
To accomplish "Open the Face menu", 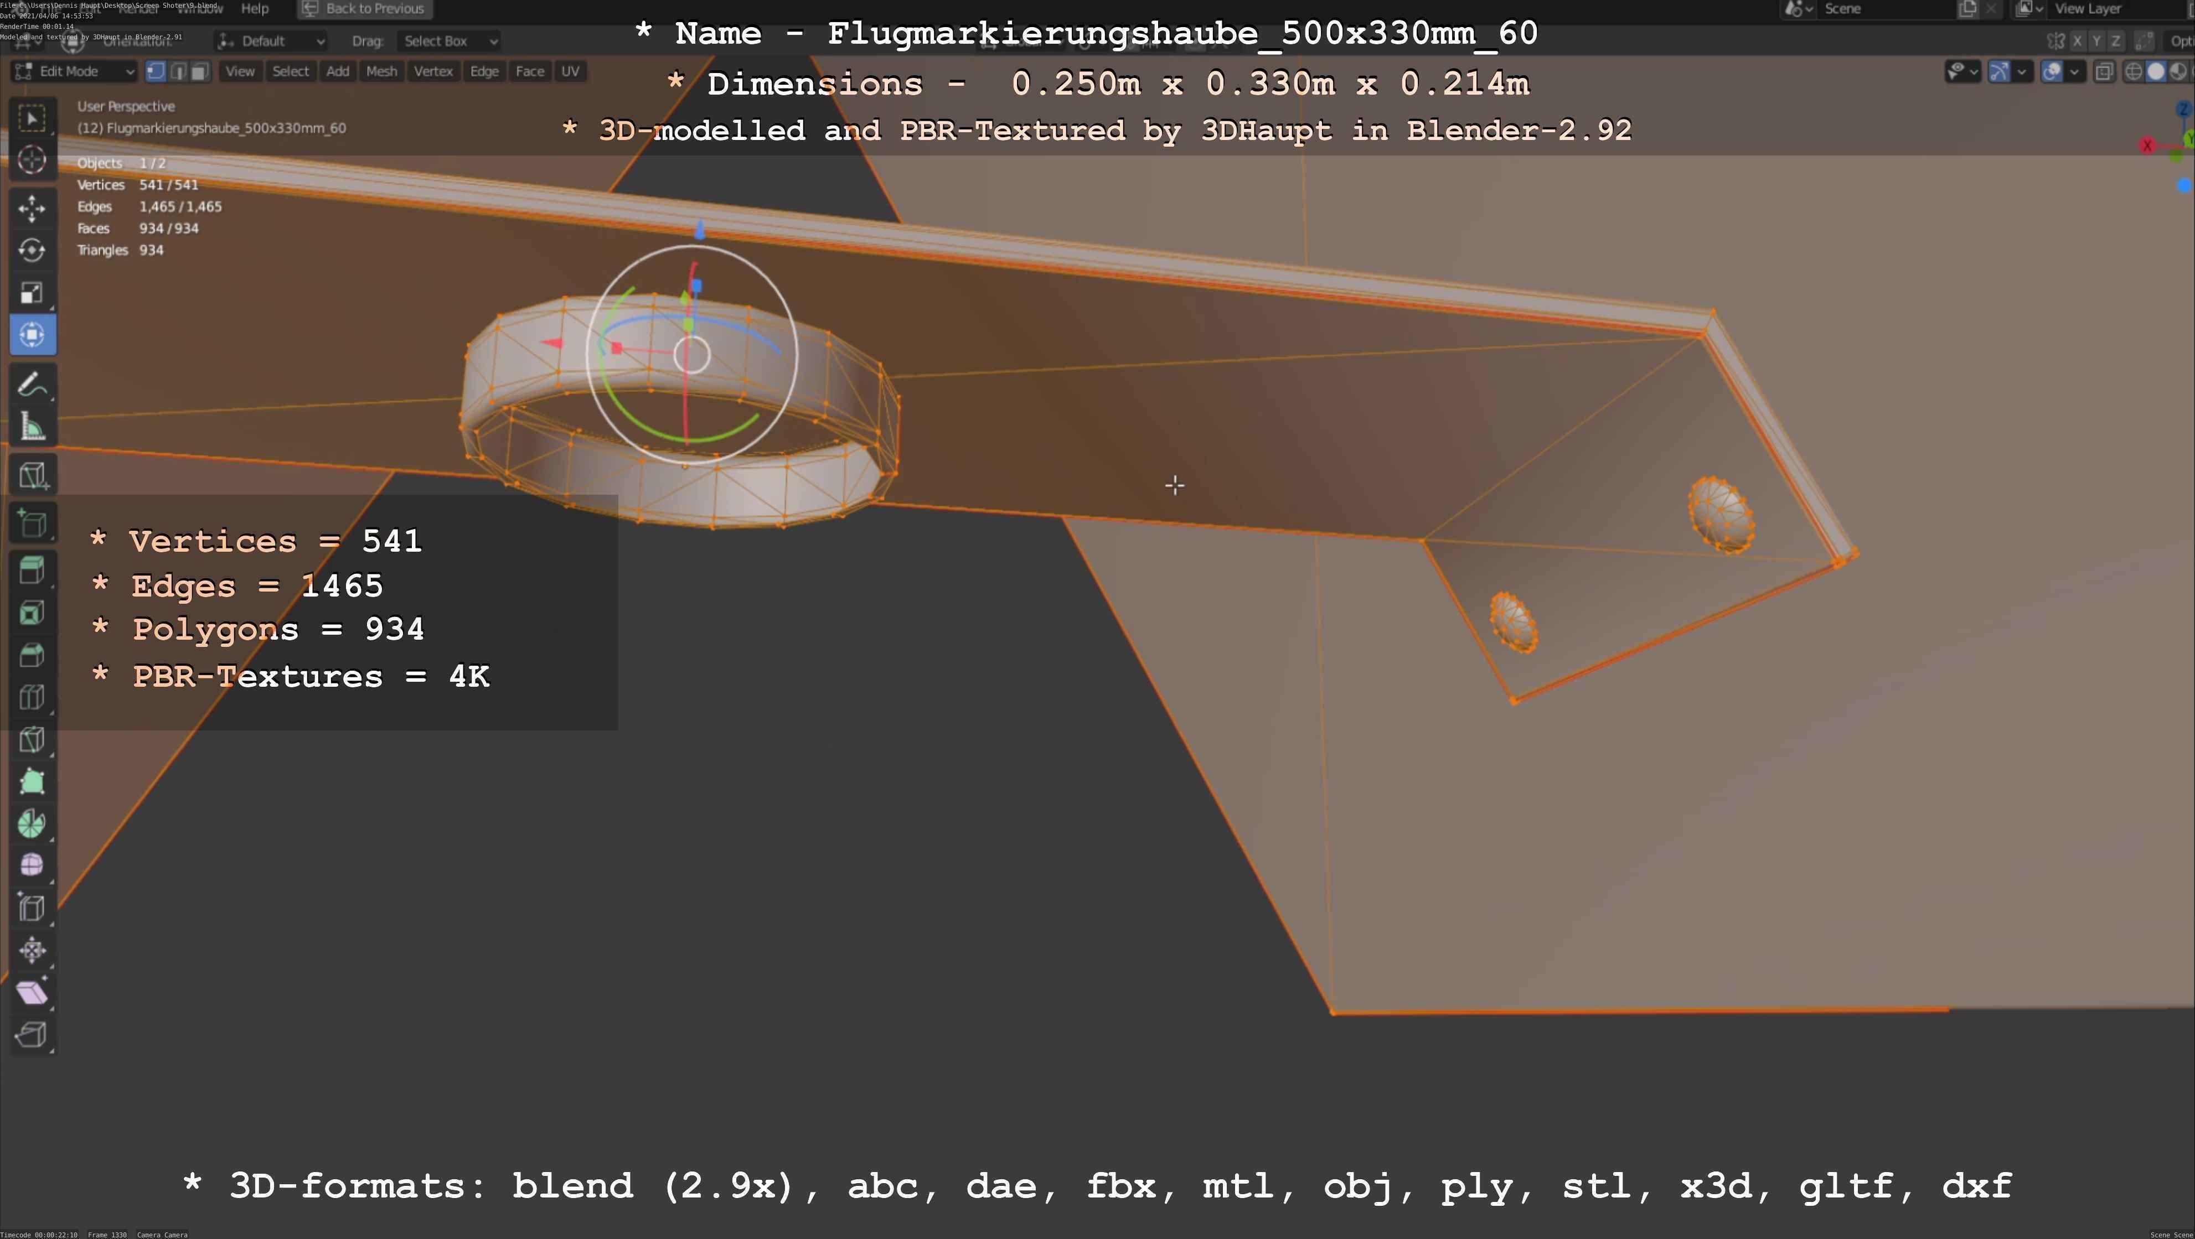I will (529, 71).
